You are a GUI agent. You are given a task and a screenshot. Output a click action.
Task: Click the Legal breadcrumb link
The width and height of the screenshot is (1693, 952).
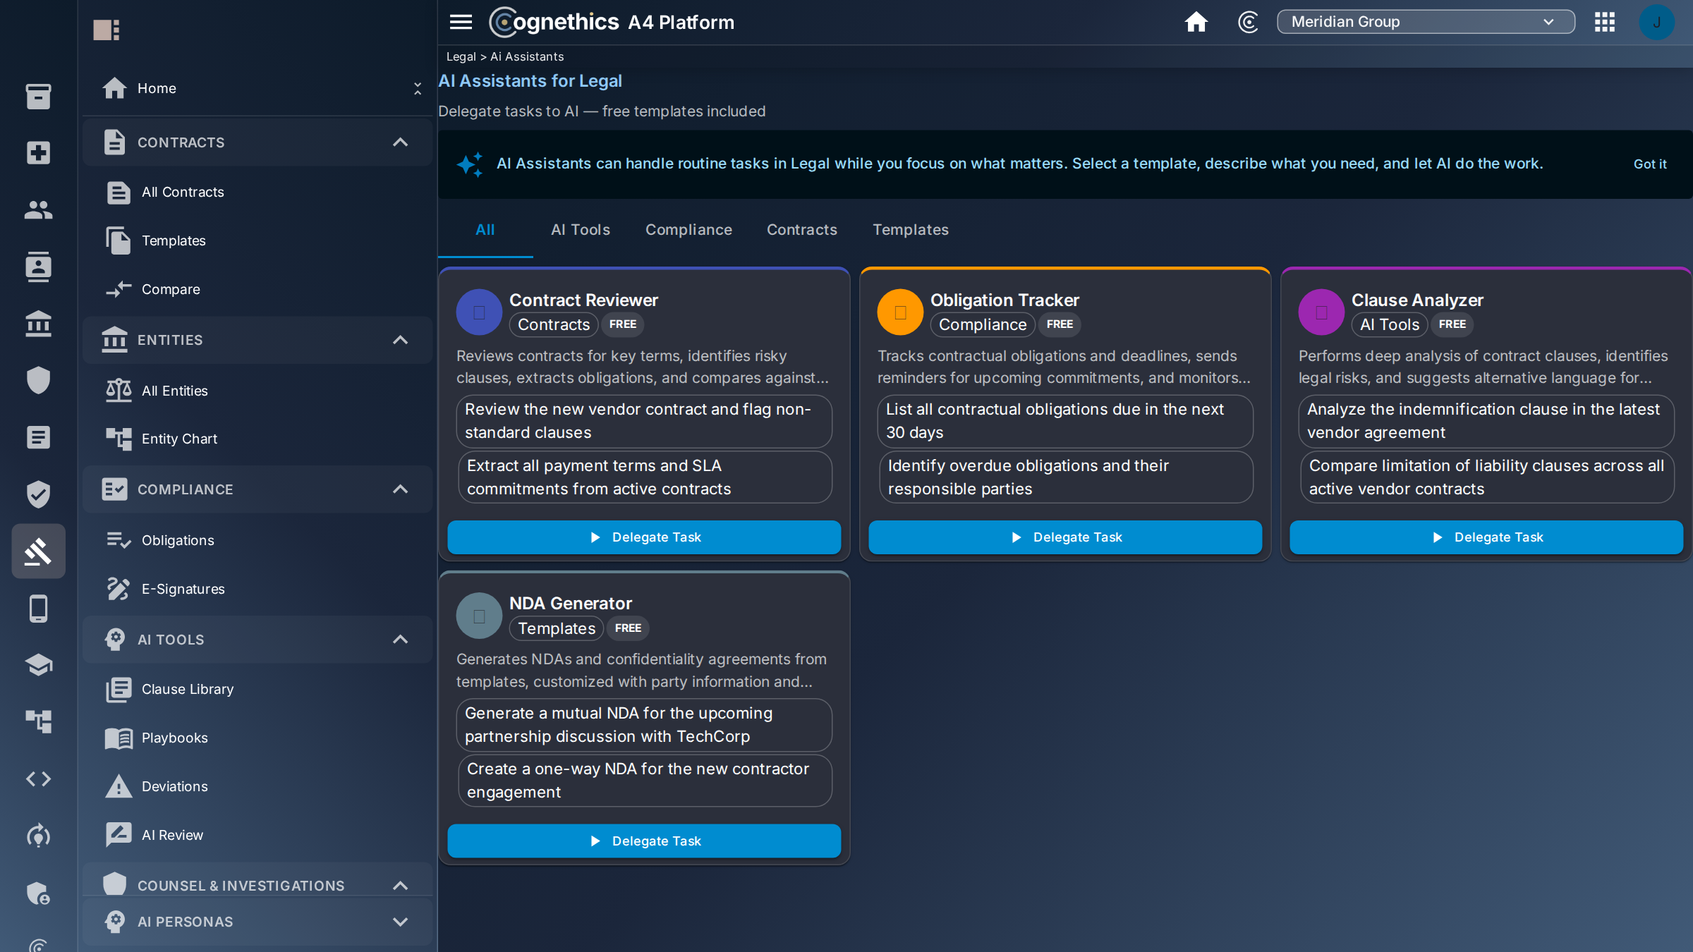[461, 56]
